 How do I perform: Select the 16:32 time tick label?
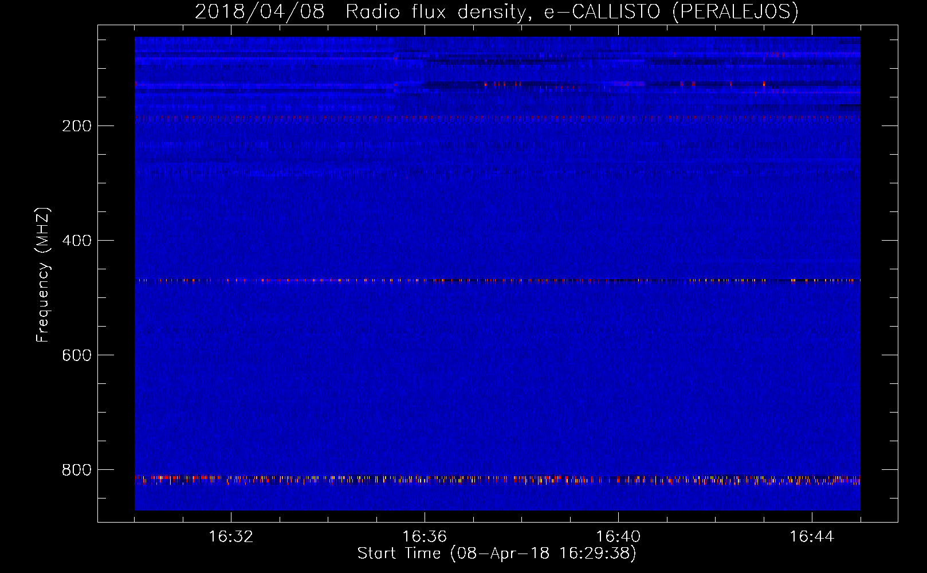coord(231,536)
